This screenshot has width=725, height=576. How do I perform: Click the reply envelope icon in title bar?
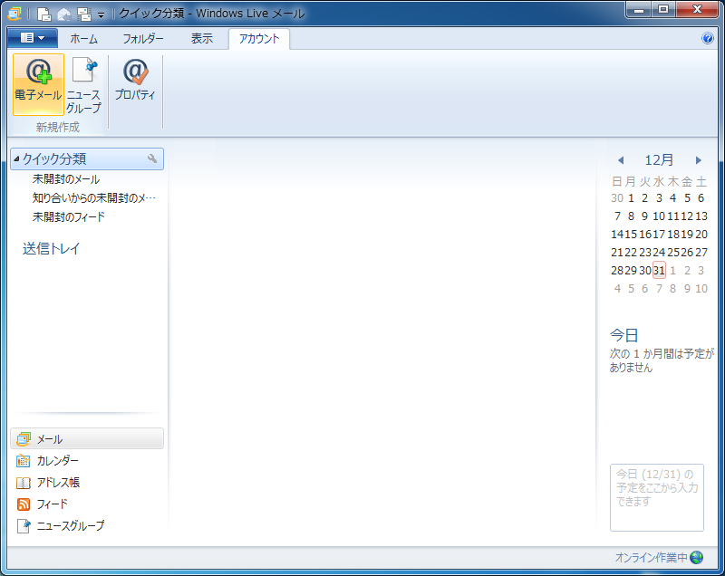coord(63,14)
